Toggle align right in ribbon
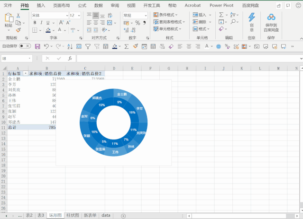This screenshot has height=219, width=303. 102,23
